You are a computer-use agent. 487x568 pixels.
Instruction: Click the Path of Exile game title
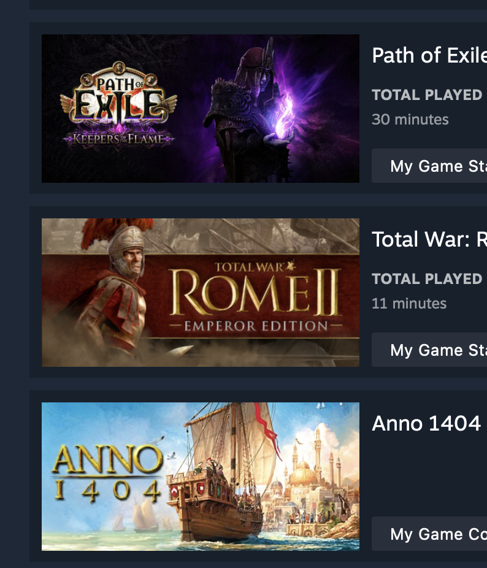tap(429, 55)
